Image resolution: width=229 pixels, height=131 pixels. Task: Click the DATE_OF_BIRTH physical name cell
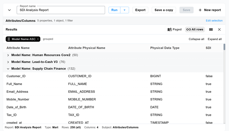(x=81, y=107)
